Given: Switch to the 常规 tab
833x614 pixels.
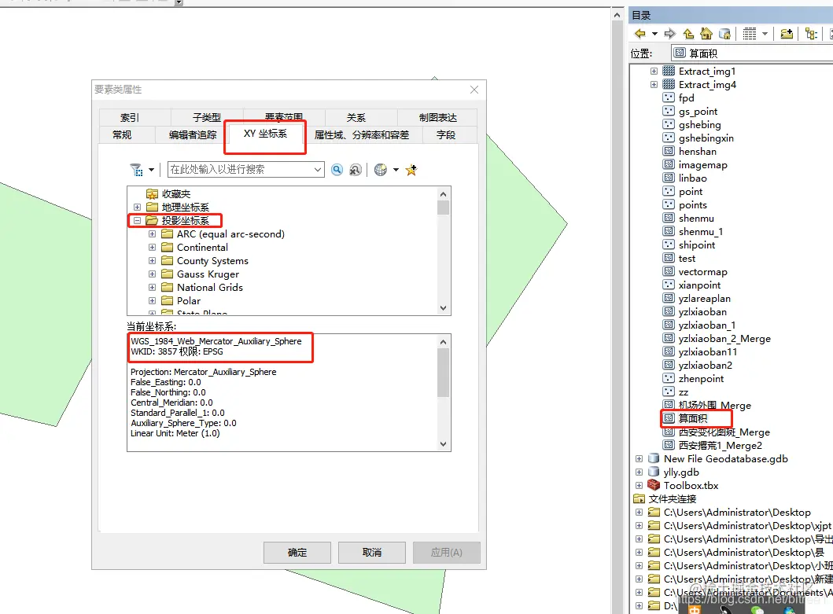Looking at the screenshot, I should click(x=122, y=135).
